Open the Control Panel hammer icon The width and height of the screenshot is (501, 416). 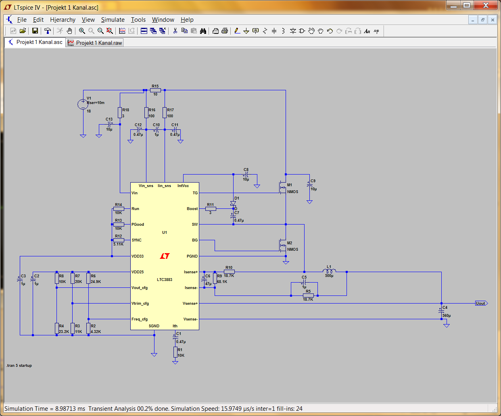pyautogui.click(x=48, y=31)
